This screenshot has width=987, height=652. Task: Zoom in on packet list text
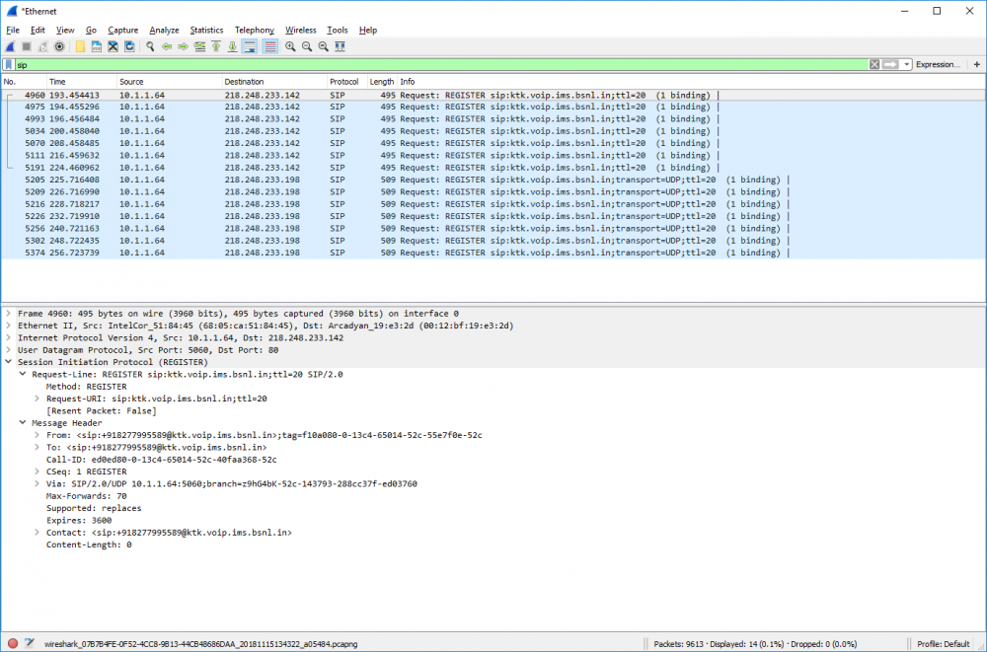click(x=290, y=46)
